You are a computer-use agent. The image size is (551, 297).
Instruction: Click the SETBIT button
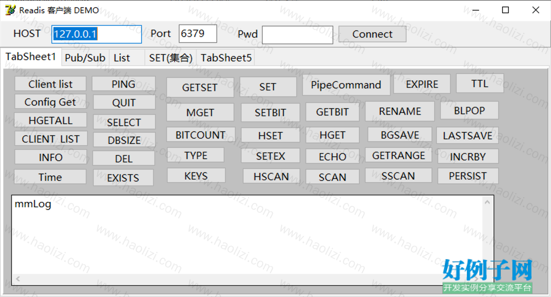[x=270, y=113]
